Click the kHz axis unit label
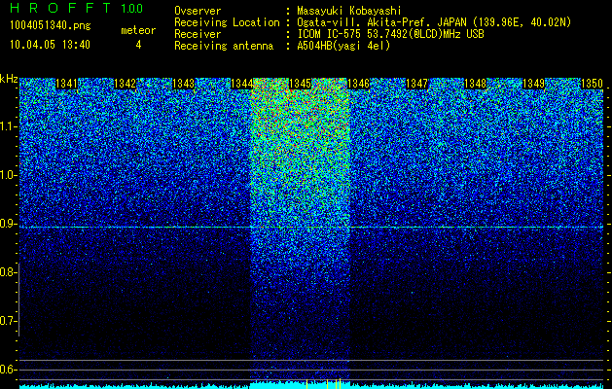The width and height of the screenshot is (612, 389). click(x=9, y=80)
